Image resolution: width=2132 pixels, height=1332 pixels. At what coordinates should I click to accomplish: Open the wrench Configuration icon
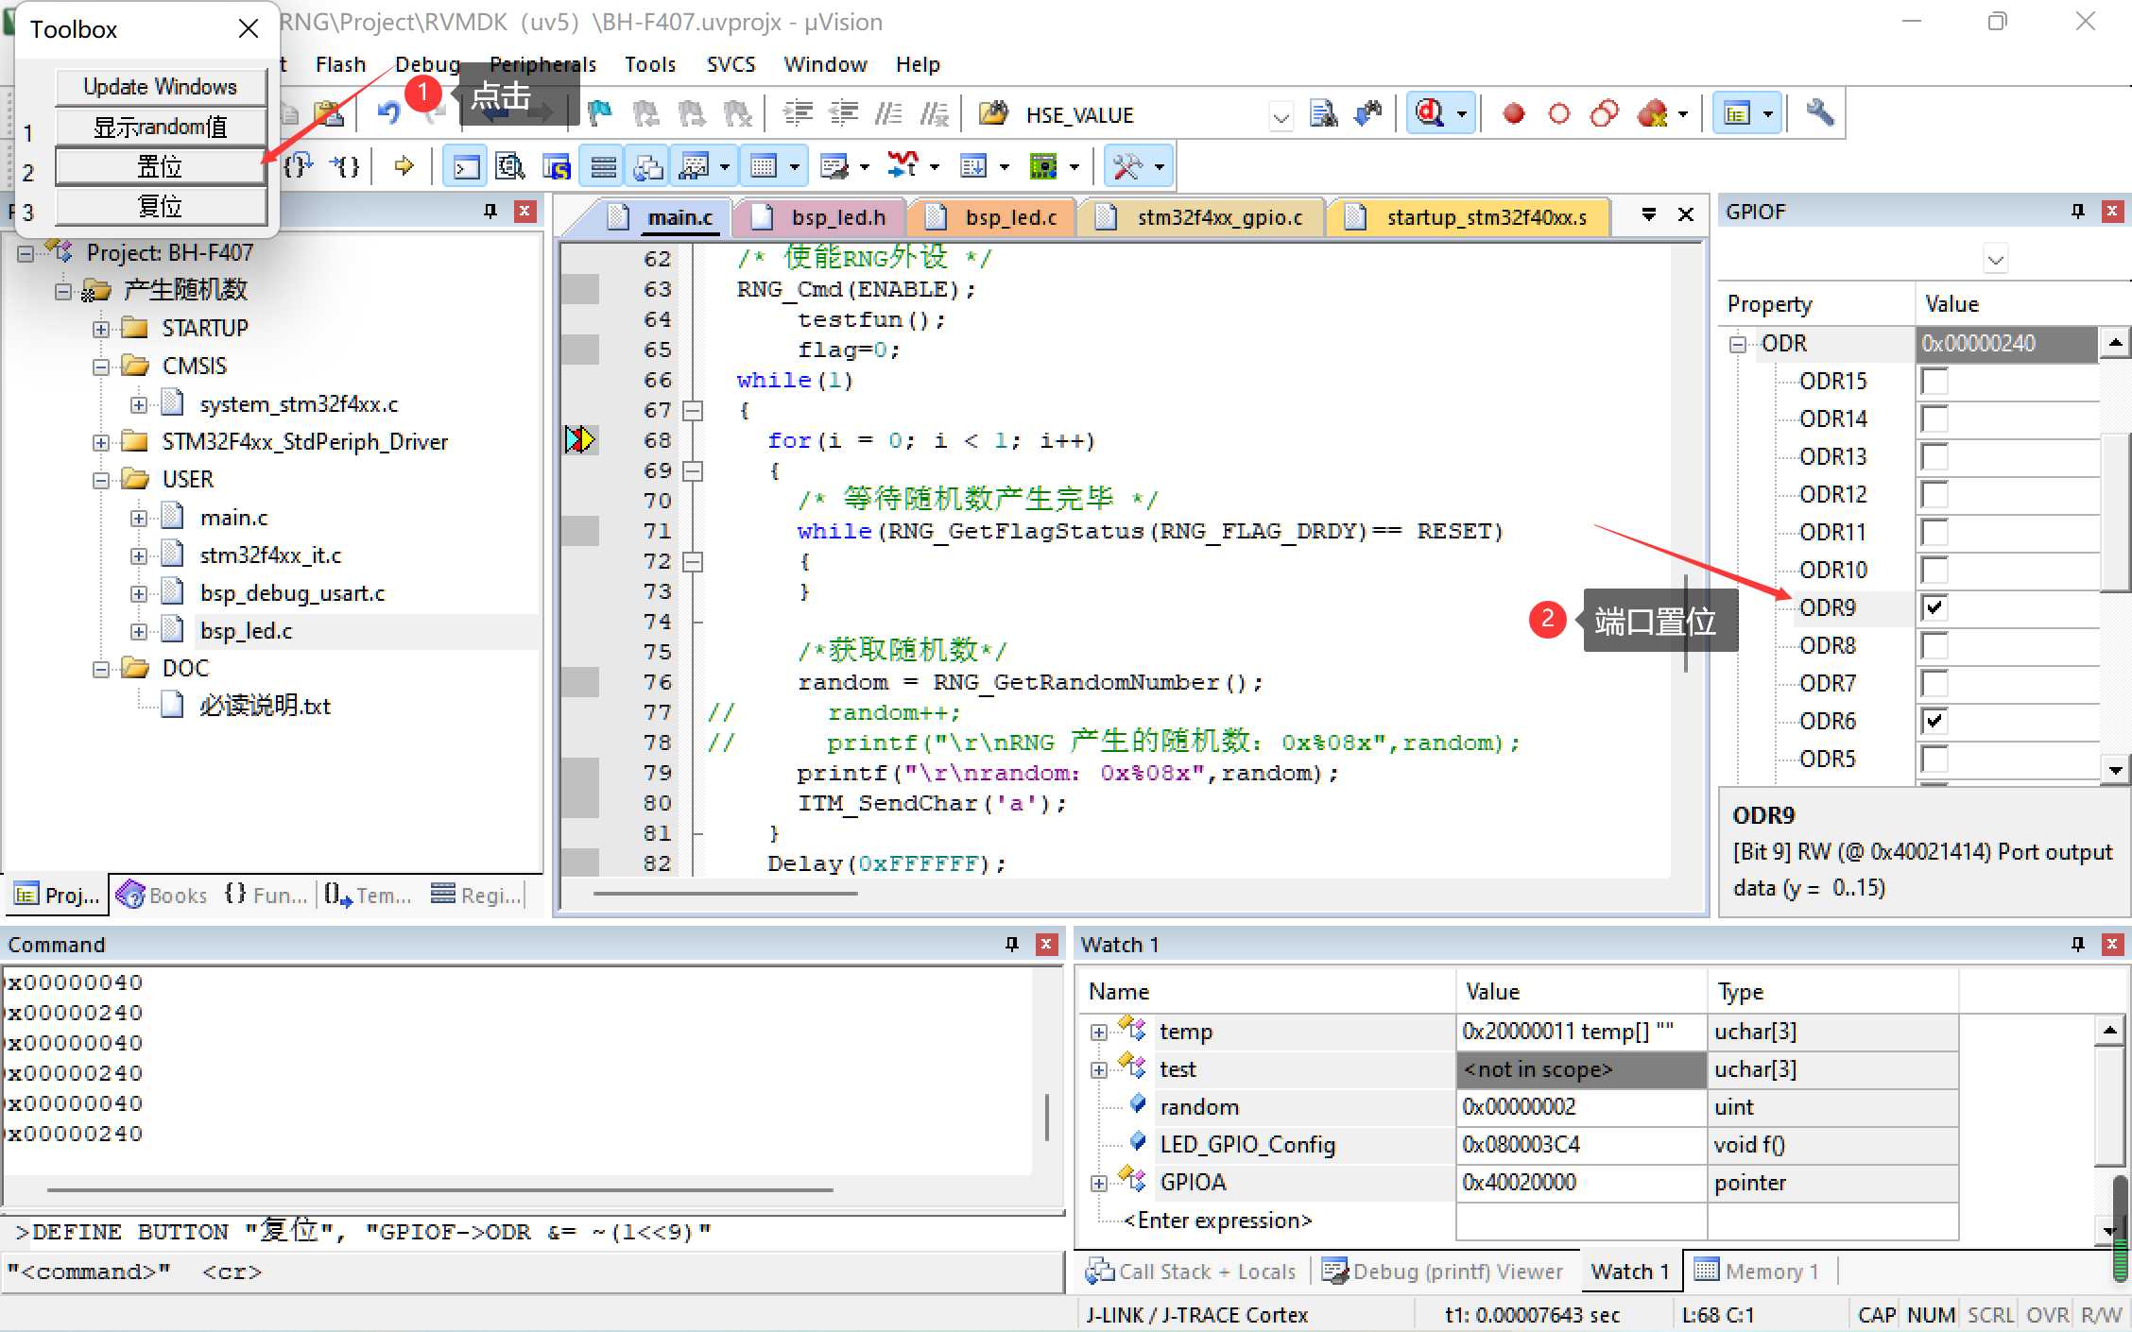pos(1819,113)
